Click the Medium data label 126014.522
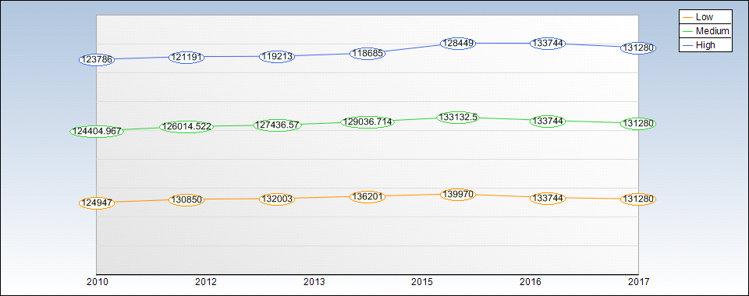 (x=186, y=127)
